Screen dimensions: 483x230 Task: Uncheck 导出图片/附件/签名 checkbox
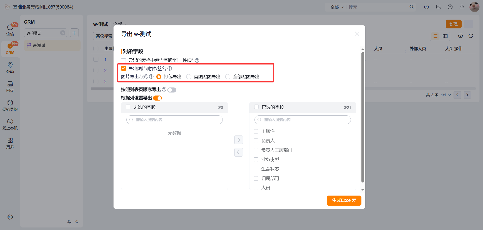(x=124, y=68)
